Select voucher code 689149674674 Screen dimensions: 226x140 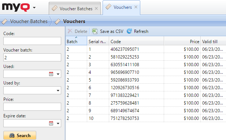coord(125,111)
